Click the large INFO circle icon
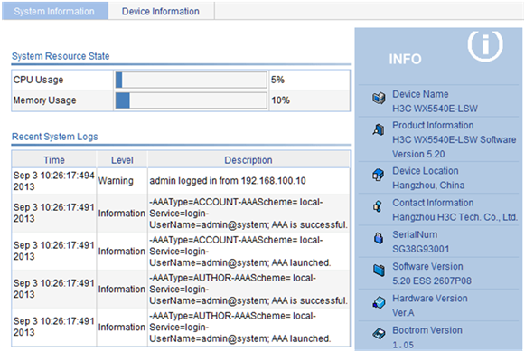 (x=485, y=45)
